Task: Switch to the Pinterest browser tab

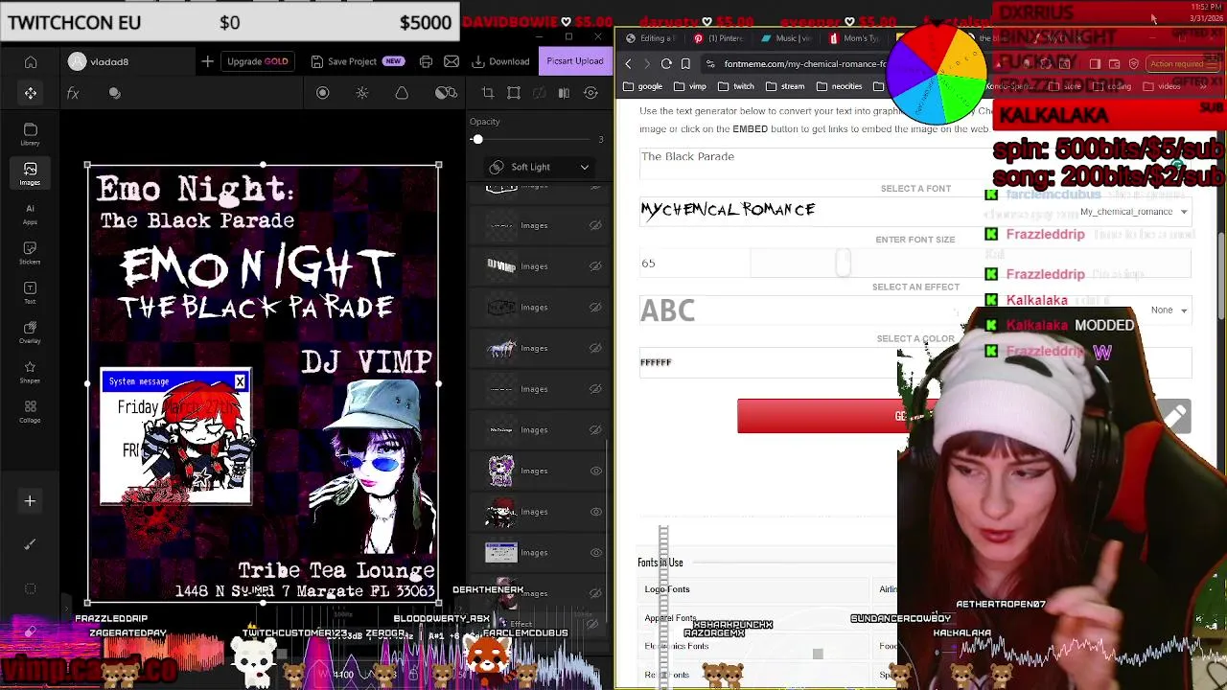Action: point(719,38)
